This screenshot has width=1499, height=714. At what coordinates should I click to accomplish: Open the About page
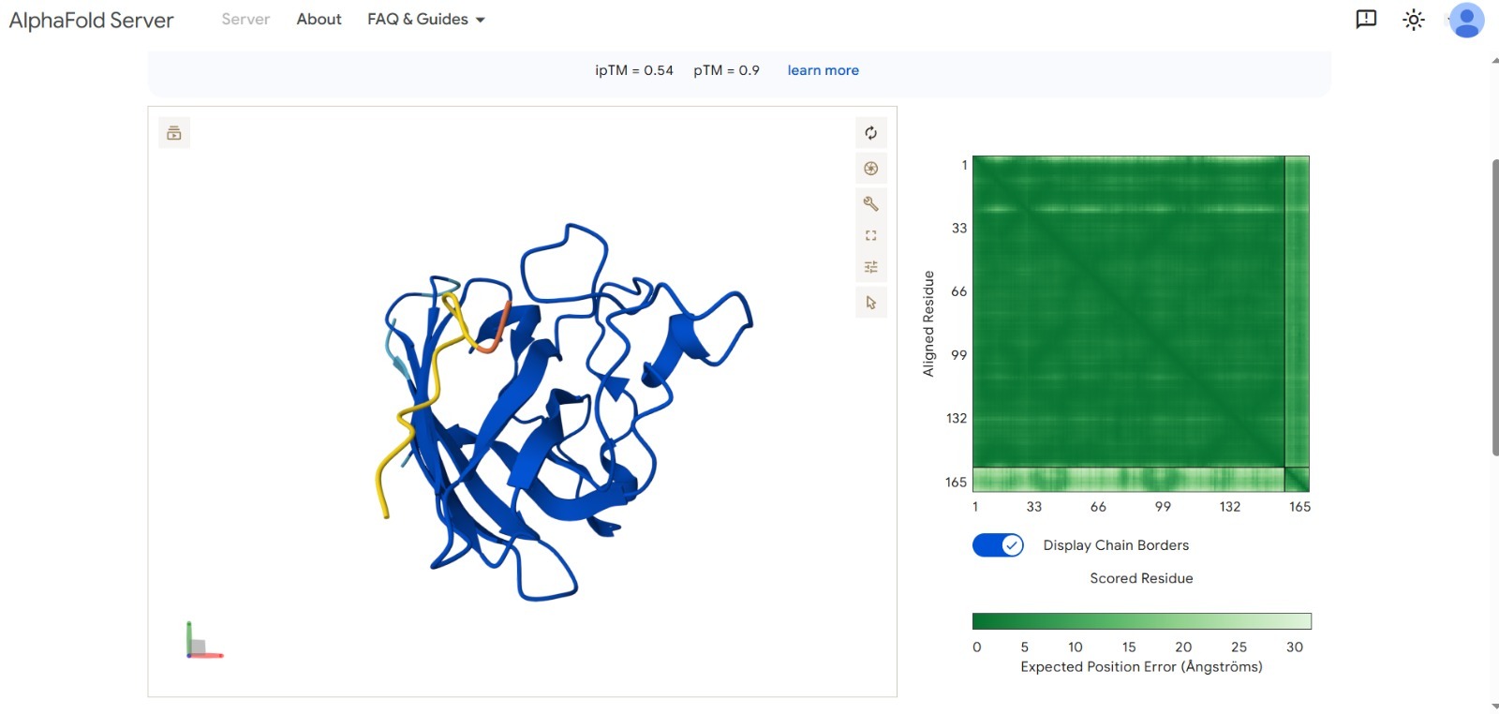click(319, 19)
